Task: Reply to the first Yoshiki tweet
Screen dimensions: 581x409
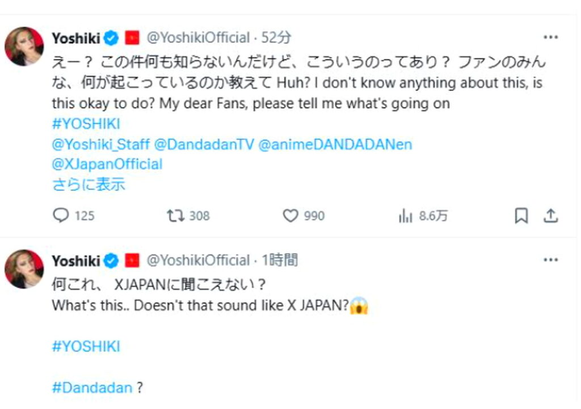Action: [x=61, y=216]
